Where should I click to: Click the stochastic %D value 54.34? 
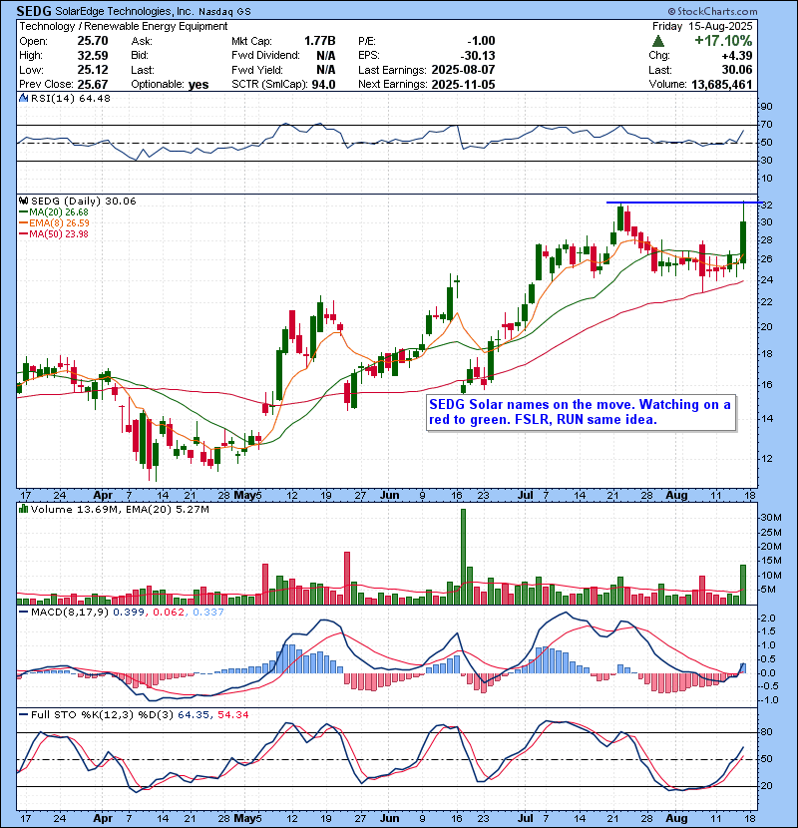[x=233, y=715]
